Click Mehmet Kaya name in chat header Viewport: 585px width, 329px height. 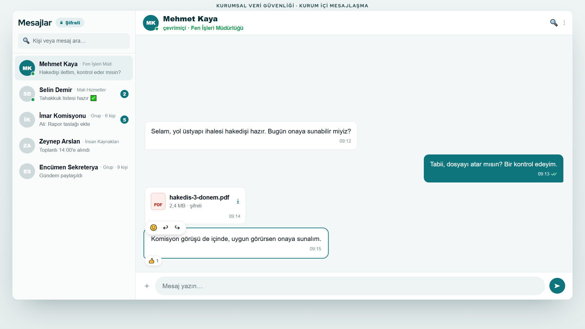pos(190,19)
